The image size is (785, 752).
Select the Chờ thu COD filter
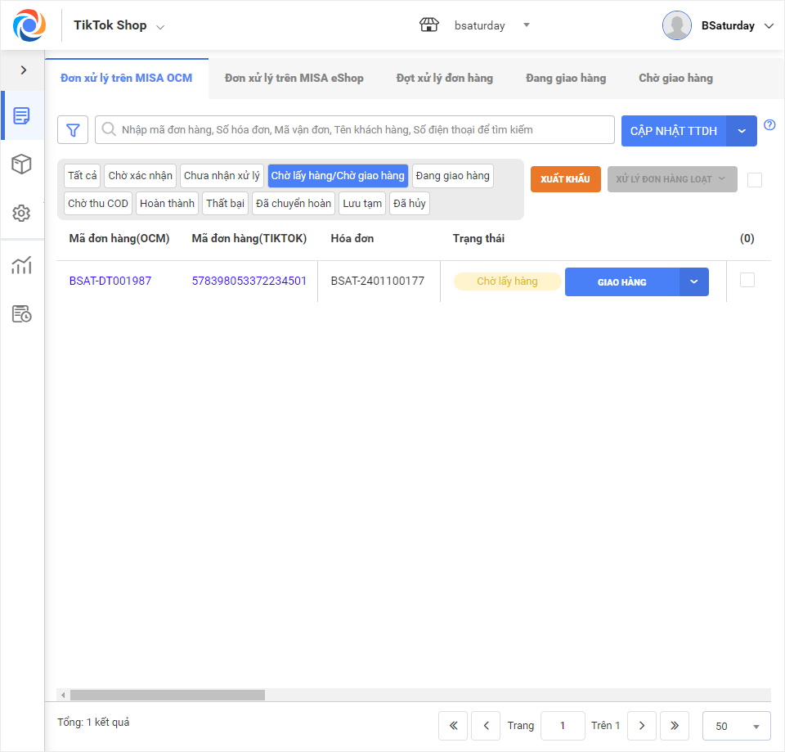tap(98, 204)
